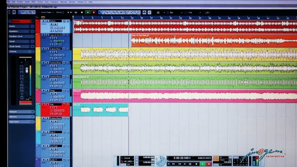Click bar 21 on the ruler

point(171,18)
